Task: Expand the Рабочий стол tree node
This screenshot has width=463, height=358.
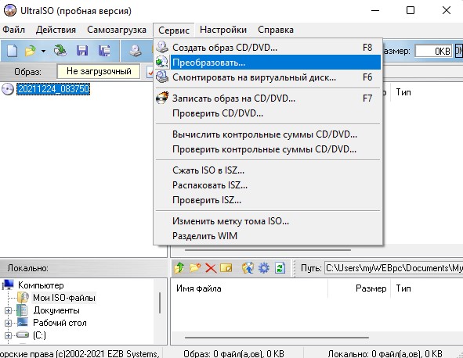Action: point(9,324)
